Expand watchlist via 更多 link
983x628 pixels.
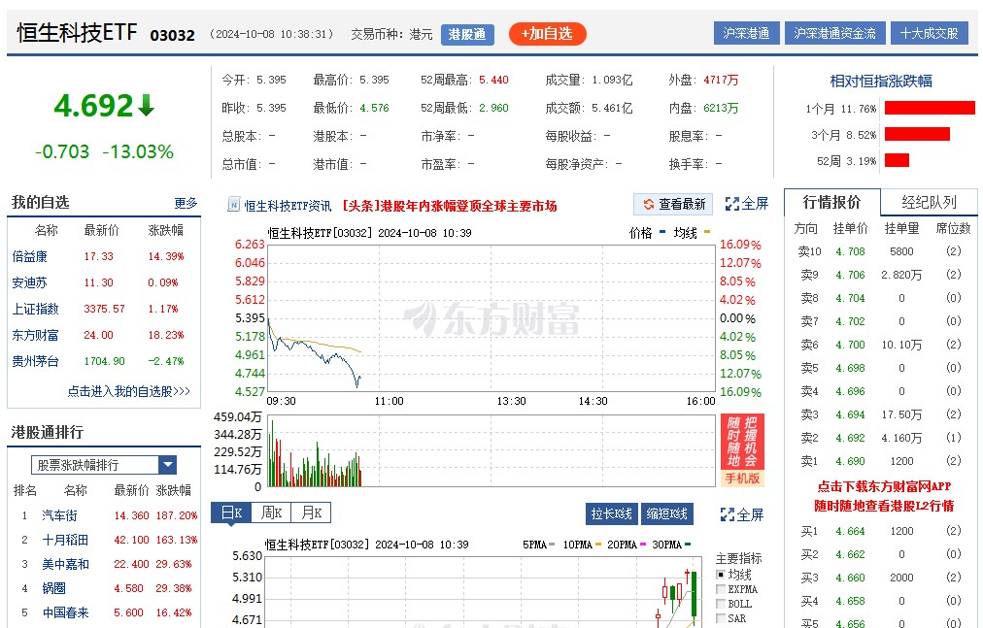pyautogui.click(x=186, y=204)
